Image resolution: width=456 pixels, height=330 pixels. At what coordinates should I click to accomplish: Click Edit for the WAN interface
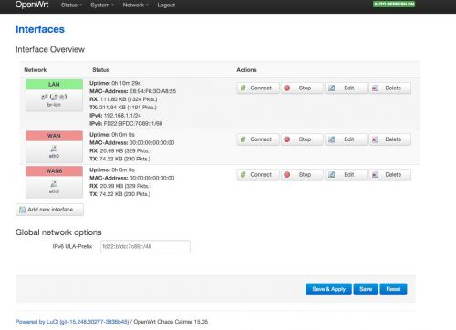pos(346,139)
